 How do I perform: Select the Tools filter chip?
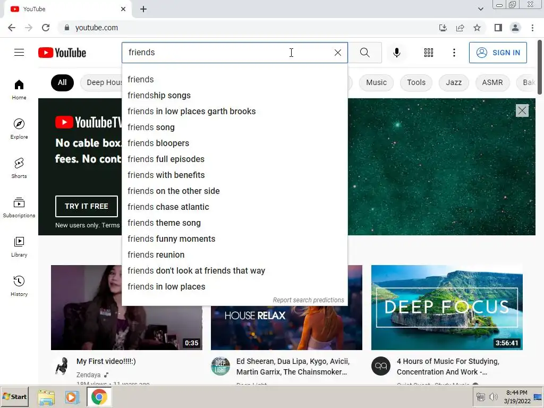(416, 82)
